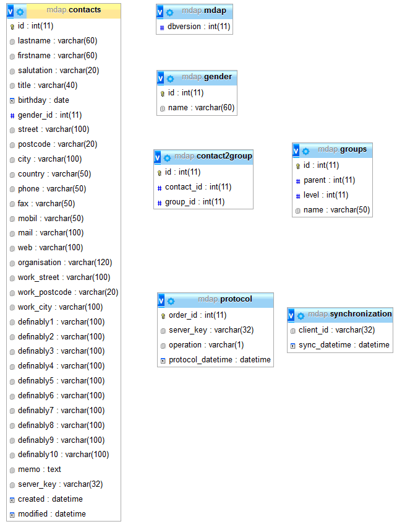Open the gear options on the protocol table

171,301
